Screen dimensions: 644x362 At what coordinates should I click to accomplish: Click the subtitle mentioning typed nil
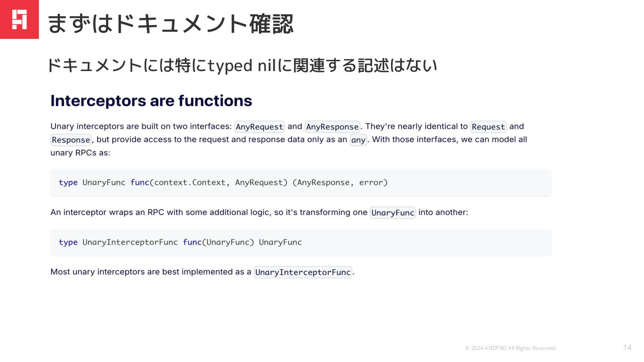click(x=241, y=66)
